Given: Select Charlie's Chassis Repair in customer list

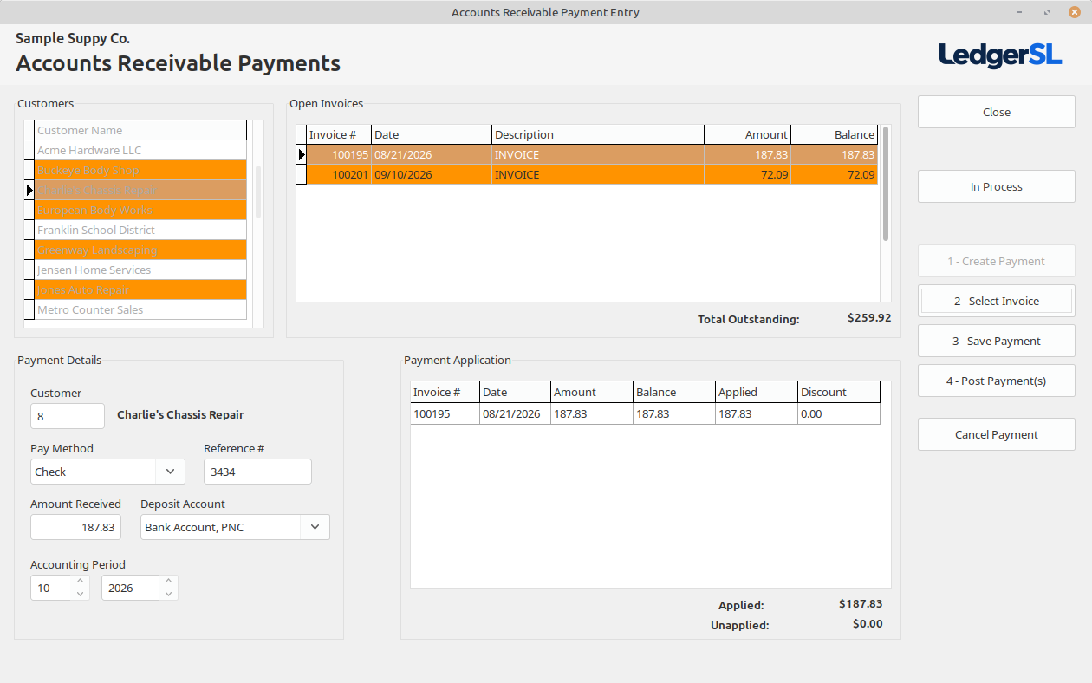Looking at the screenshot, I should [141, 190].
